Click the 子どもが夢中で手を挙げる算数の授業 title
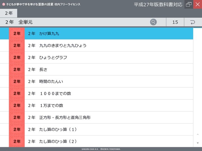 click(x=30, y=4)
